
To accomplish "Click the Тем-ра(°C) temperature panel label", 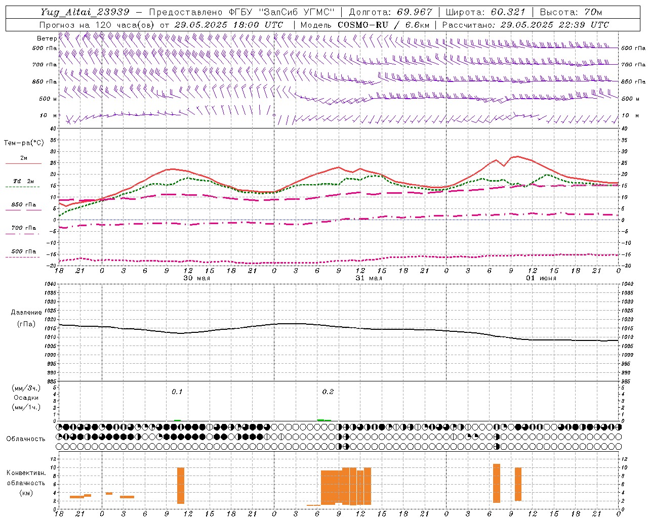I will pyautogui.click(x=24, y=143).
